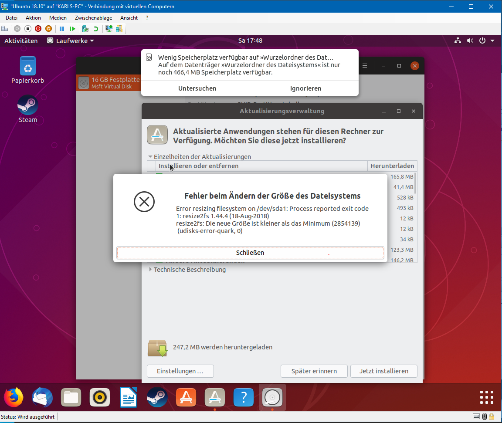Select the 16 GB Festplatte drive entry
This screenshot has width=502, height=423.
click(x=109, y=82)
